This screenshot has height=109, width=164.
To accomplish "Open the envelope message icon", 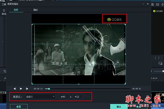I will point(157,5).
